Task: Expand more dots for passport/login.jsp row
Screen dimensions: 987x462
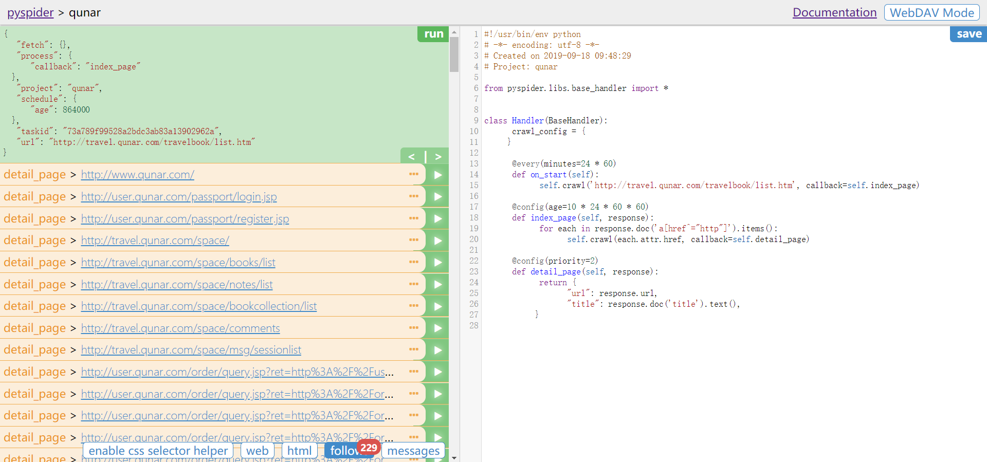Action: (414, 196)
